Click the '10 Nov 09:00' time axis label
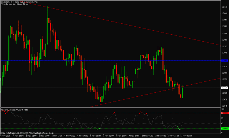 pos(160,136)
